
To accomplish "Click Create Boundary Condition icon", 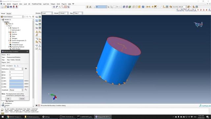I will (37, 20).
